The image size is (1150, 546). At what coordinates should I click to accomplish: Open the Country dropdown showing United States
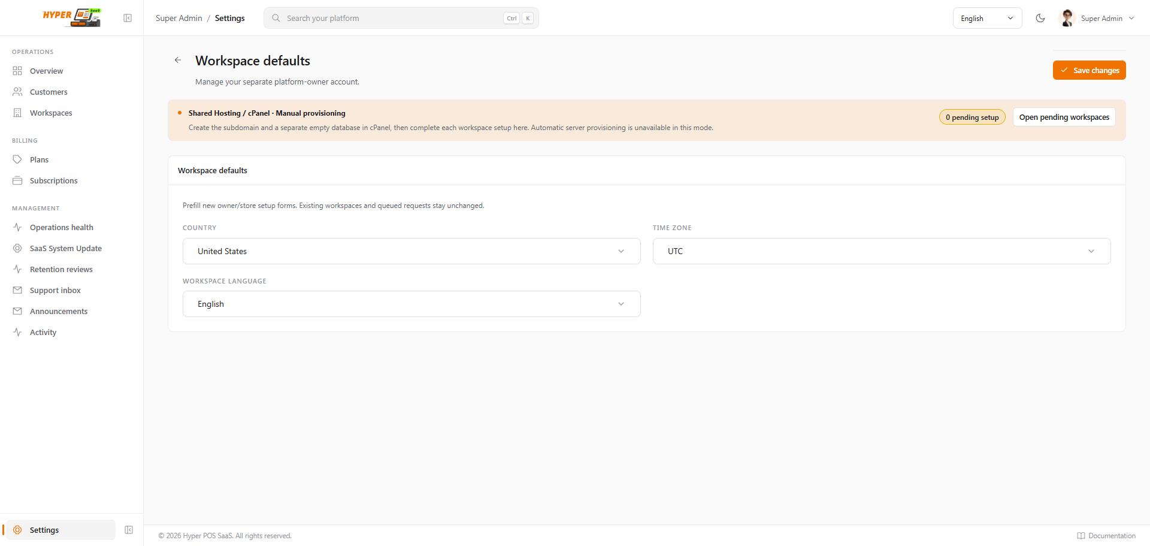coord(411,251)
